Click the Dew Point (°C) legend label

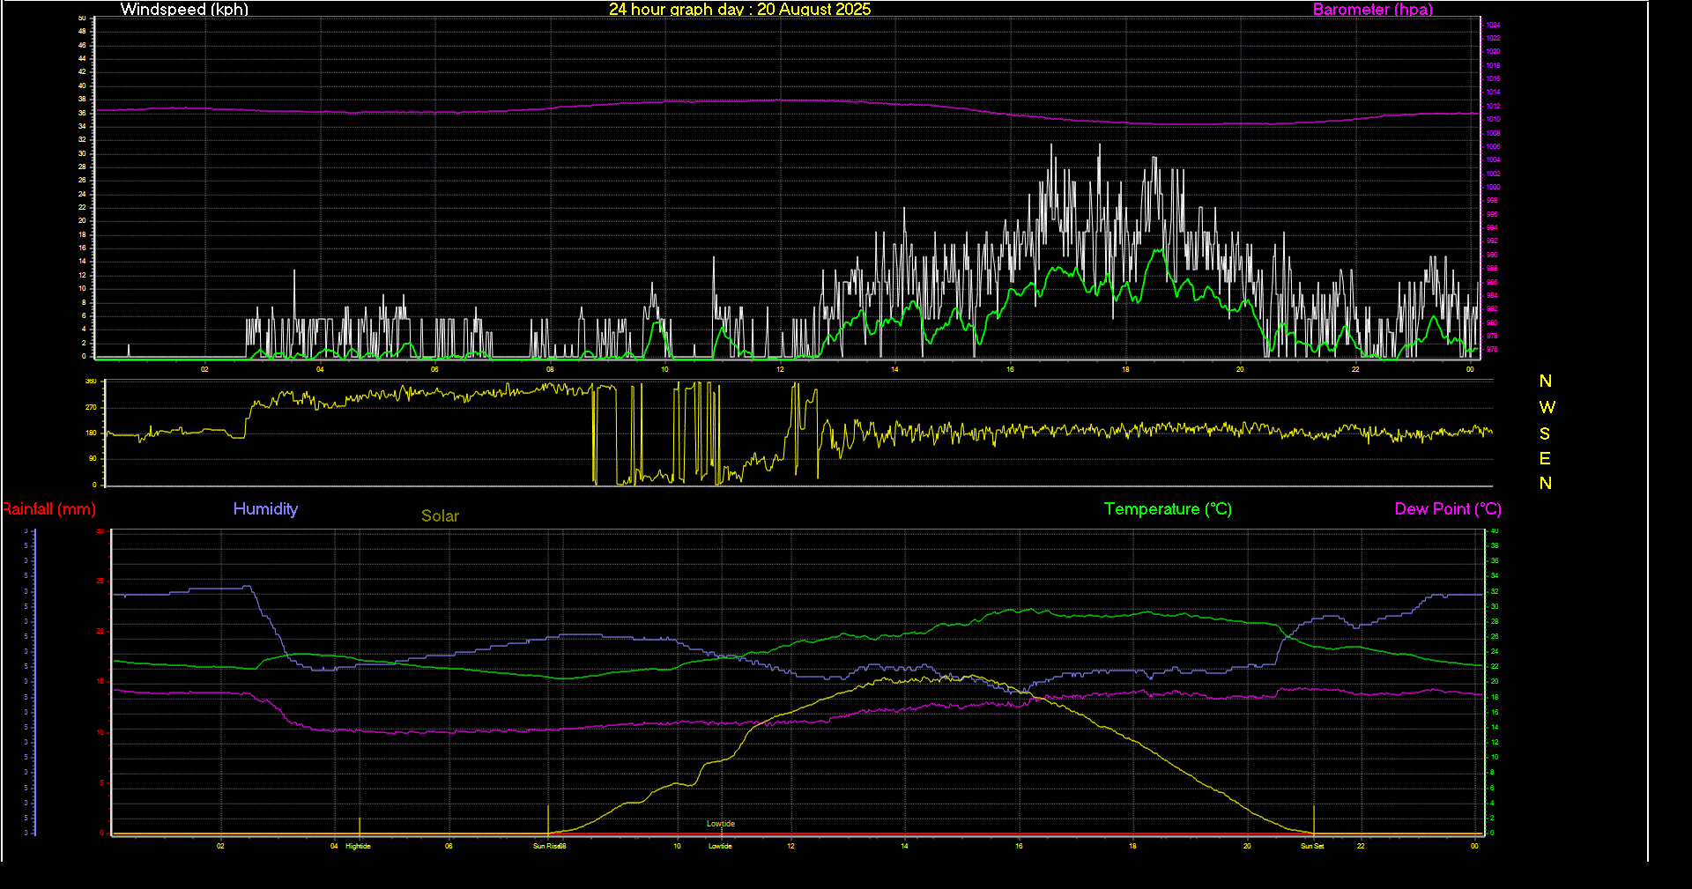point(1447,508)
